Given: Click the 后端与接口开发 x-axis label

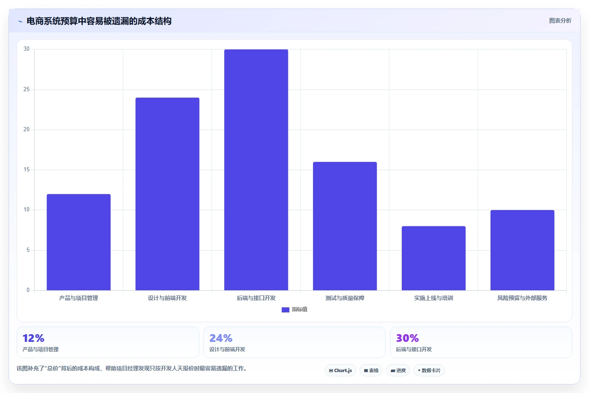Looking at the screenshot, I should click(x=256, y=298).
